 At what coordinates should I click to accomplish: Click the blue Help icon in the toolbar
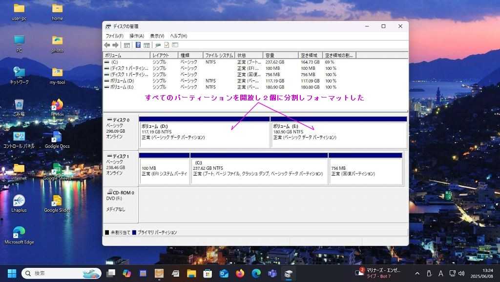tap(138, 45)
